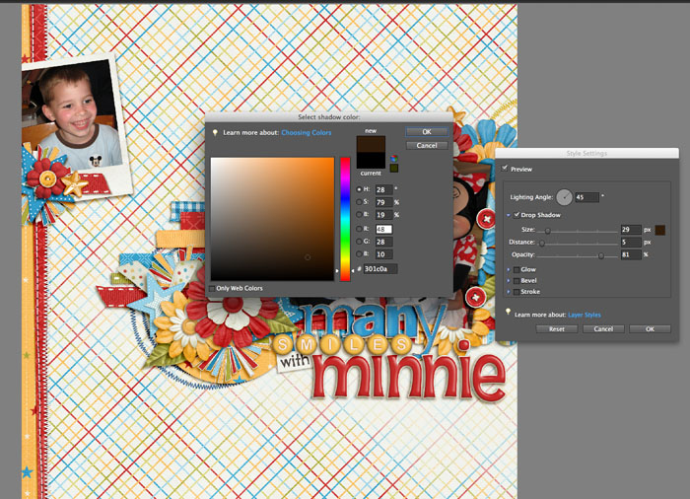Click the boy photo on the scrapbook page

(72, 115)
